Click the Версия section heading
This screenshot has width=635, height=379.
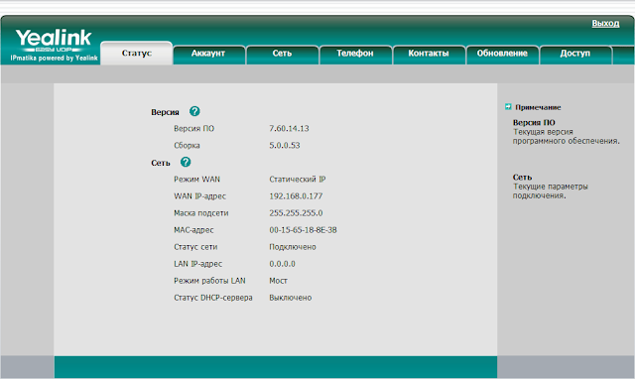(165, 112)
